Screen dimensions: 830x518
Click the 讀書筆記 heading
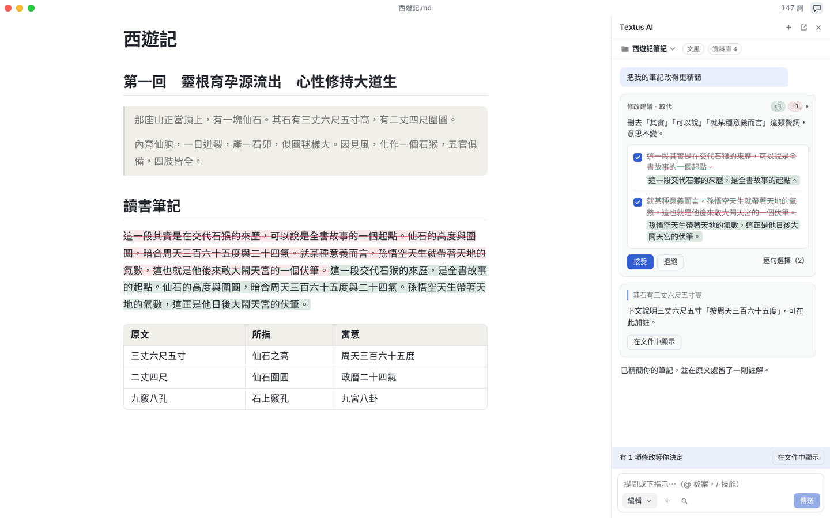pyautogui.click(x=152, y=206)
